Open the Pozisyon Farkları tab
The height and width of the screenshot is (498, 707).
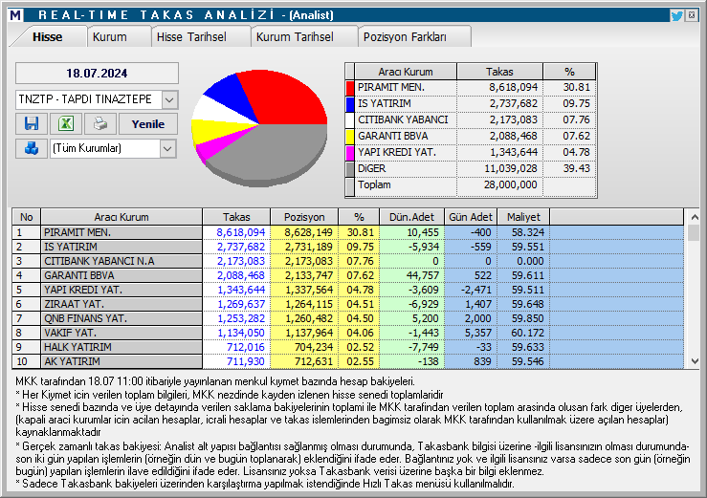(405, 37)
